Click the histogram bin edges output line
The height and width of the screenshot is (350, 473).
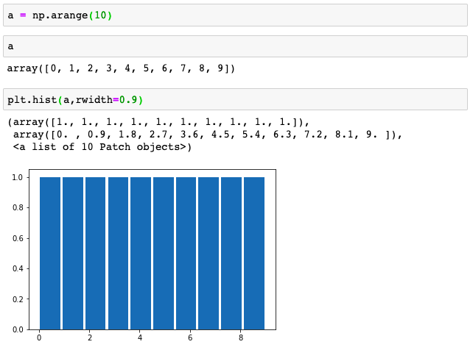click(x=208, y=135)
